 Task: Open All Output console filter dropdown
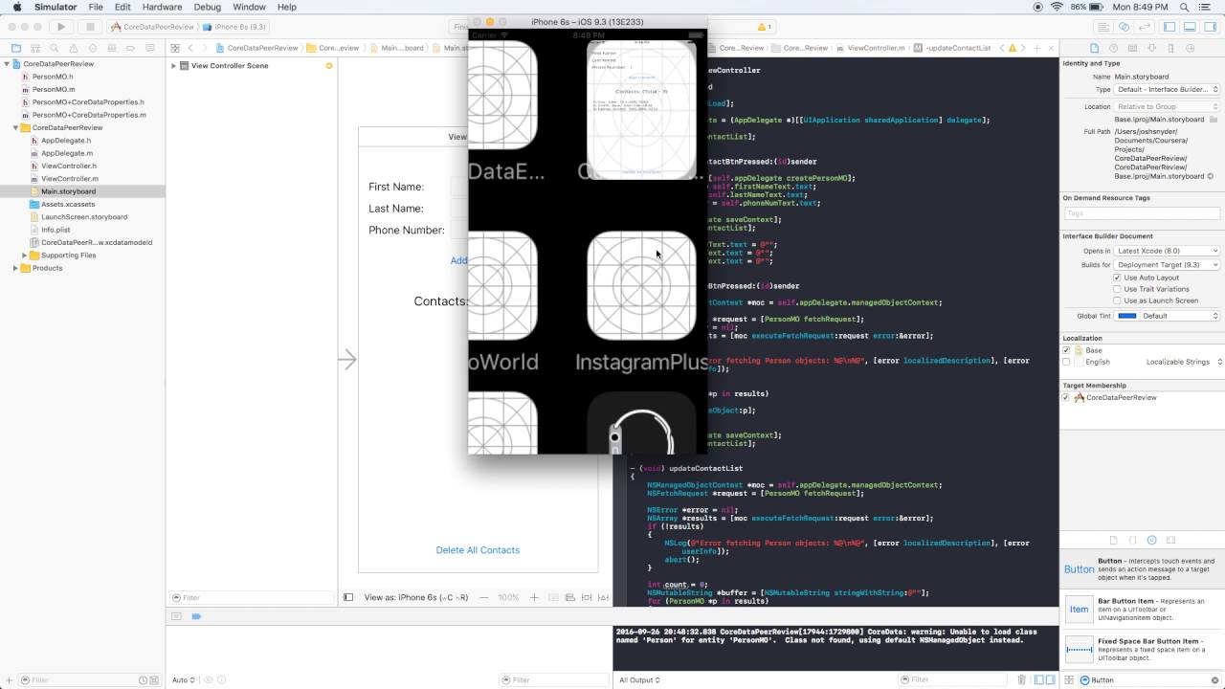(x=639, y=679)
